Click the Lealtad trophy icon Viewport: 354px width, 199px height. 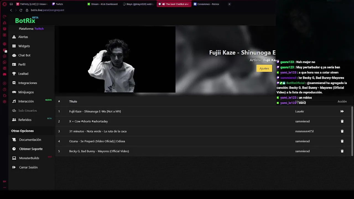14,74
